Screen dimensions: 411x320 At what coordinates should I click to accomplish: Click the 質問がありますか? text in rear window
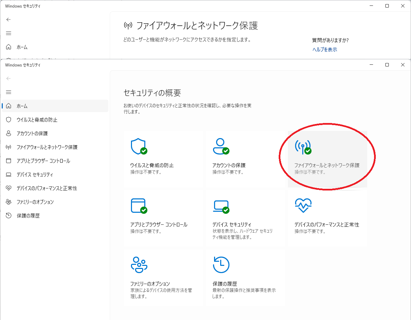tap(330, 40)
